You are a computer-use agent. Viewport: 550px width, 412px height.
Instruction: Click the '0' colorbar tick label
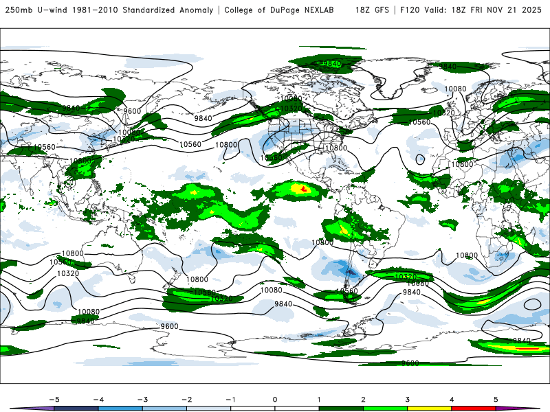[275, 400]
